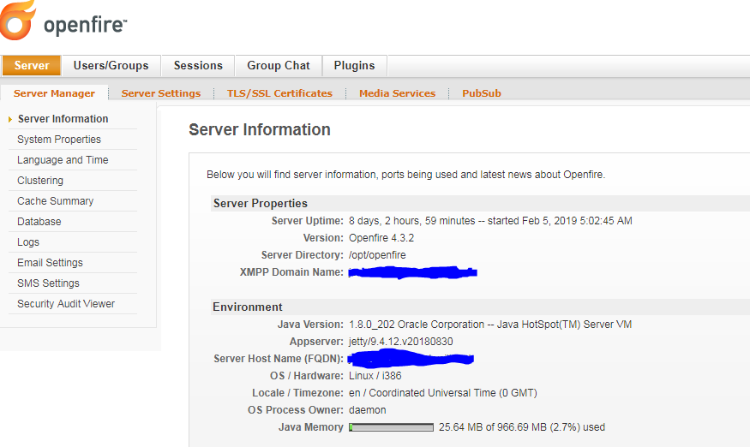Click the Linux / i386 hardware value
Viewport: 750px width, 447px height.
pyautogui.click(x=375, y=376)
